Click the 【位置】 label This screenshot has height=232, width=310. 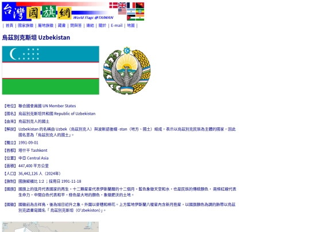click(10, 158)
